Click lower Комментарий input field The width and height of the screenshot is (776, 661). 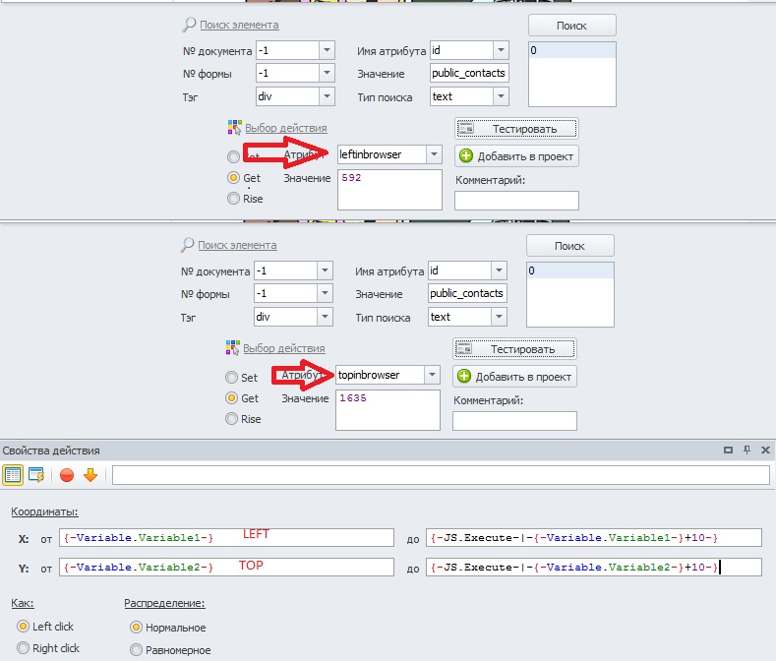(514, 421)
